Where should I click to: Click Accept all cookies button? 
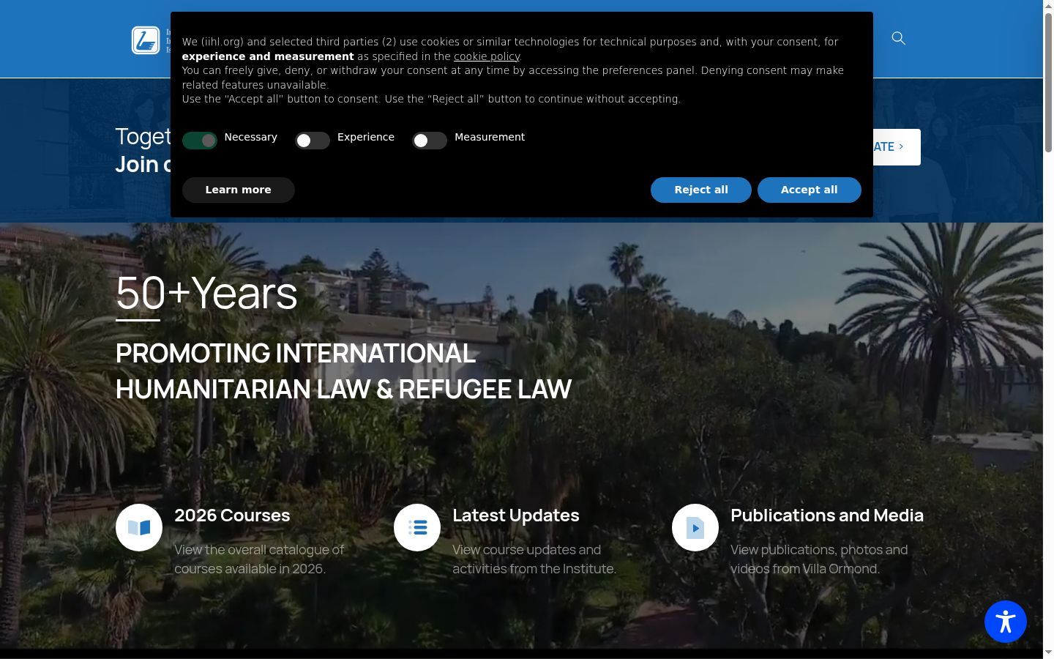point(810,190)
